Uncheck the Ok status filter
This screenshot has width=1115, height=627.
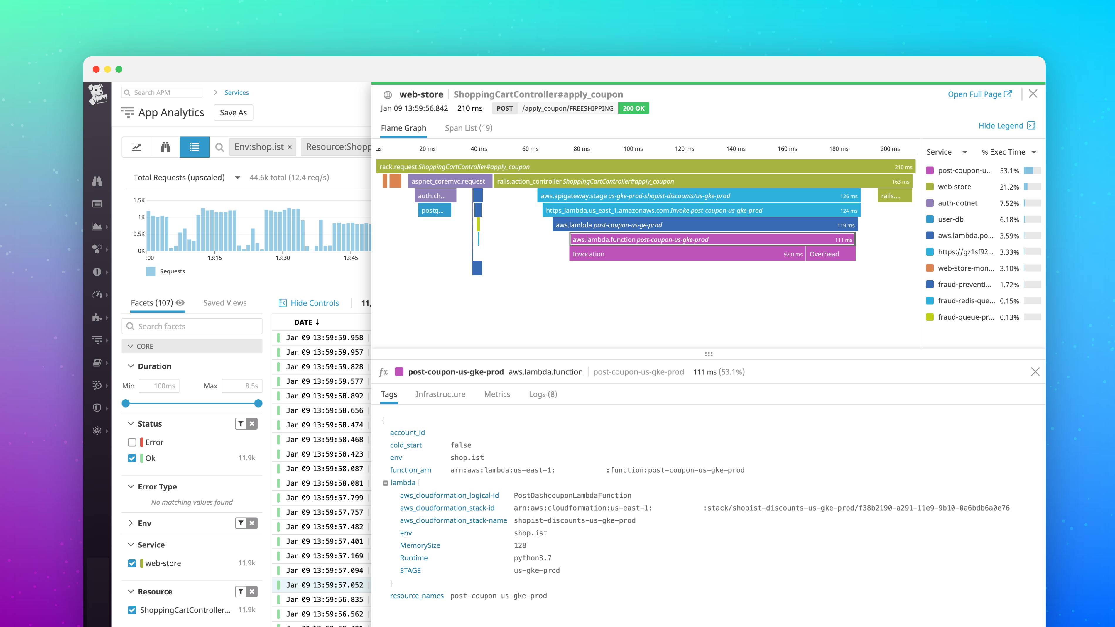pyautogui.click(x=131, y=458)
